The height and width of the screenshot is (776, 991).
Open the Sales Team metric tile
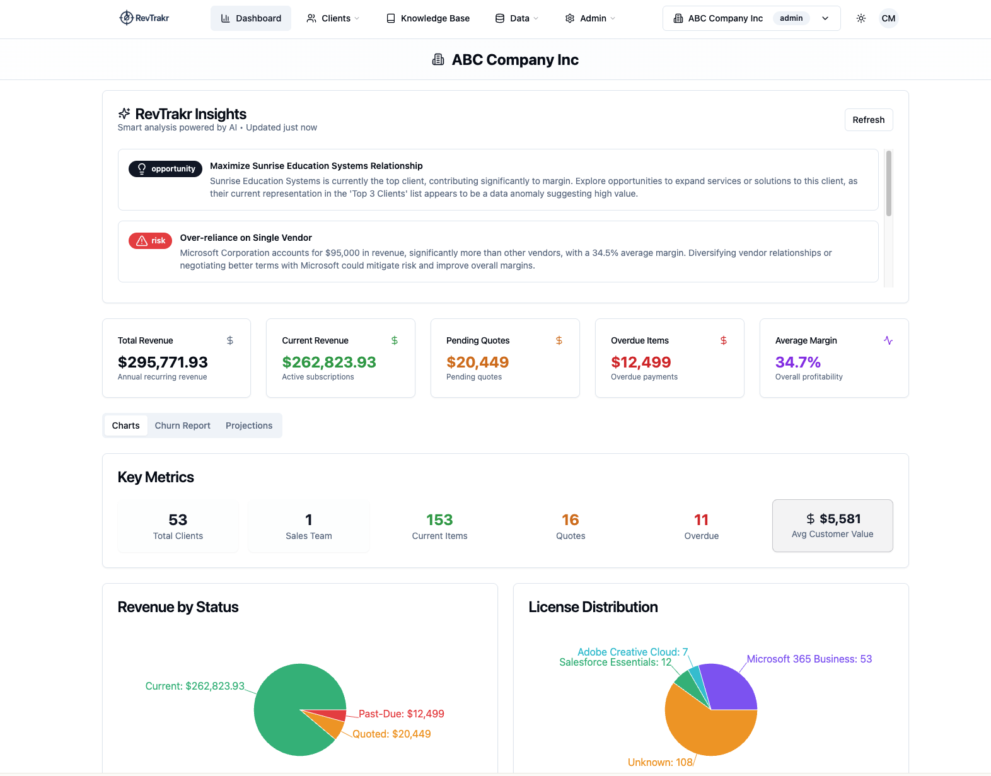pyautogui.click(x=309, y=526)
